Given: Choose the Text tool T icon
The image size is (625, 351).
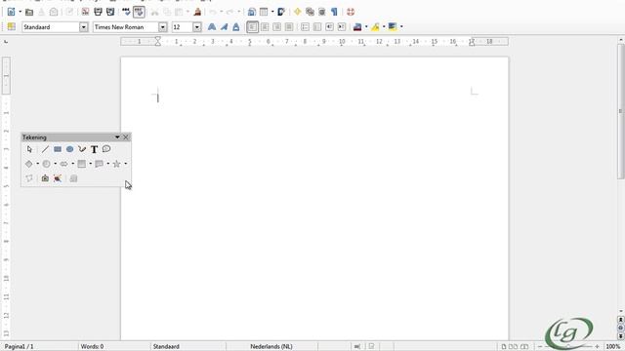Looking at the screenshot, I should click(94, 149).
